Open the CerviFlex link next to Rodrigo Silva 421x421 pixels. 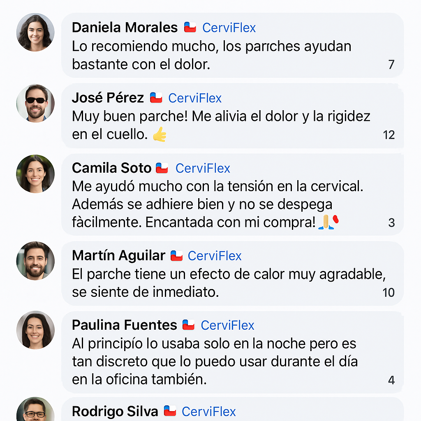[x=209, y=411]
